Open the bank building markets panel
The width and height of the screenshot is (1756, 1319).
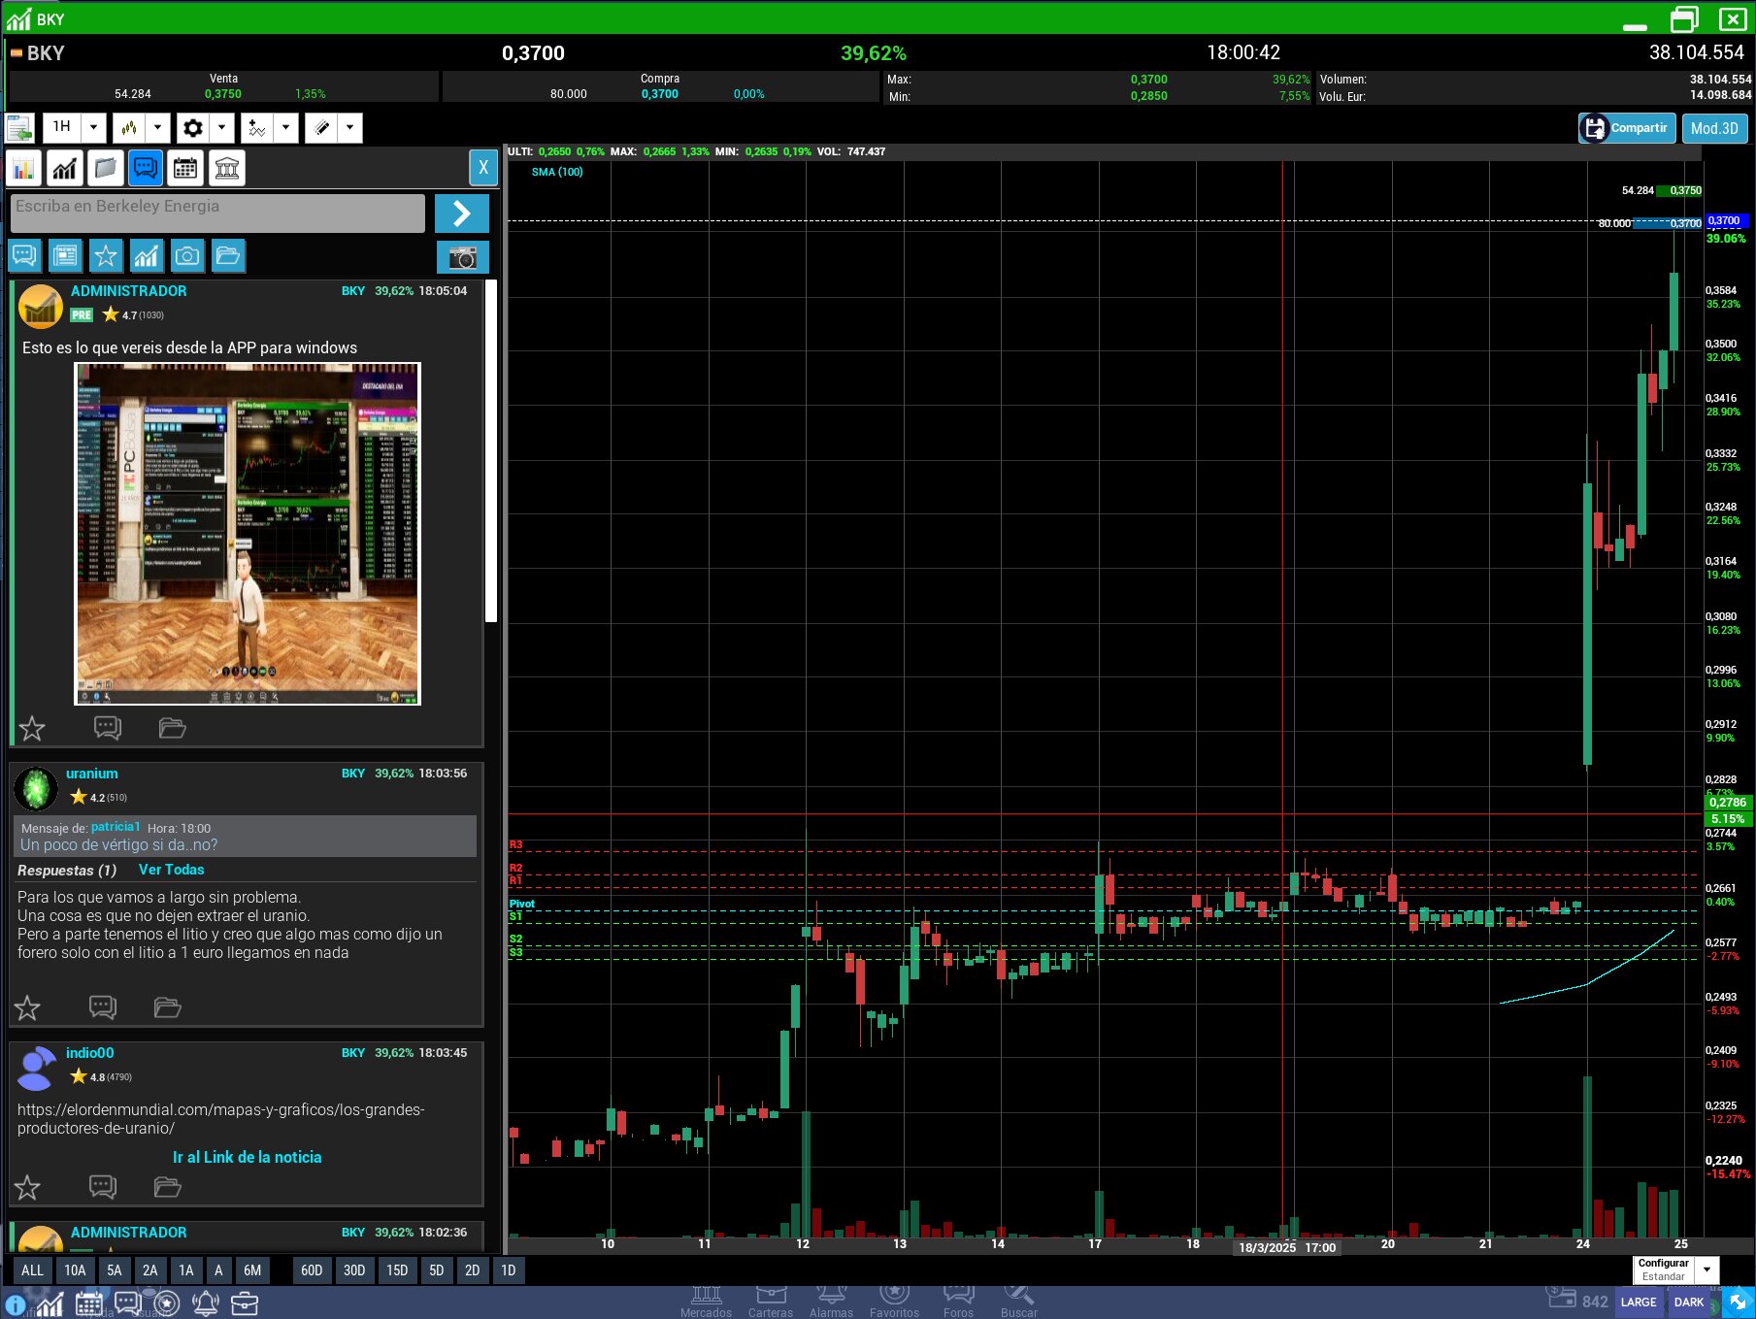226,169
